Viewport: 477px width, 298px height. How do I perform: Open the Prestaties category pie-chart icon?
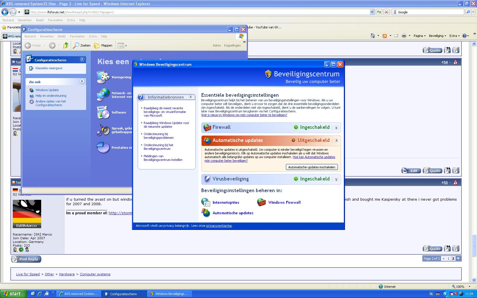pyautogui.click(x=103, y=148)
